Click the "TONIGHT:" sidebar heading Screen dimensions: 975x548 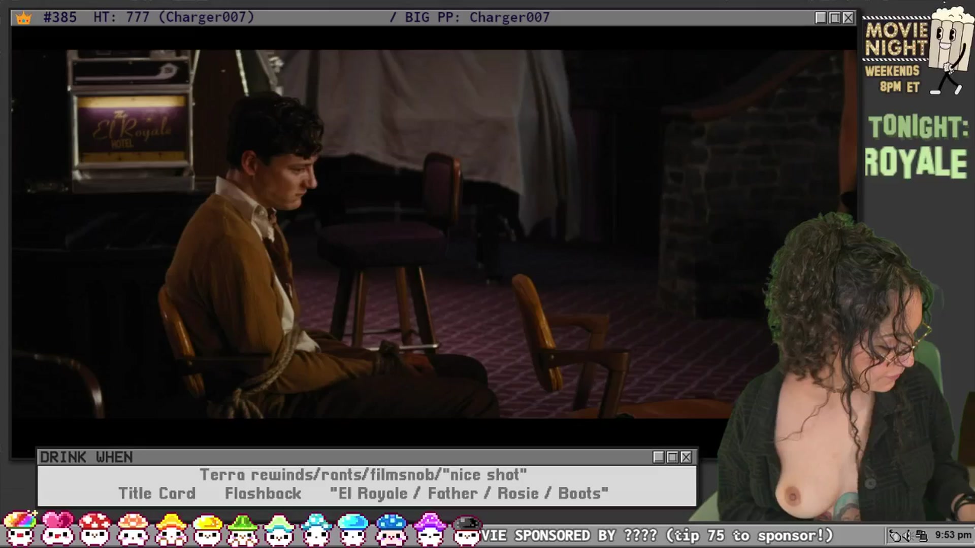click(x=918, y=127)
